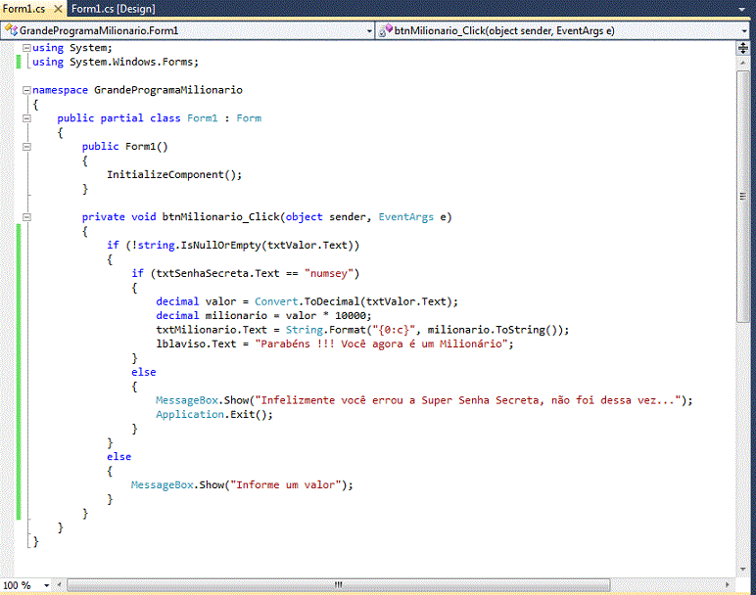Open the Form1.cs [Design] tab
Viewport: 756px width, 595px height.
pos(114,9)
